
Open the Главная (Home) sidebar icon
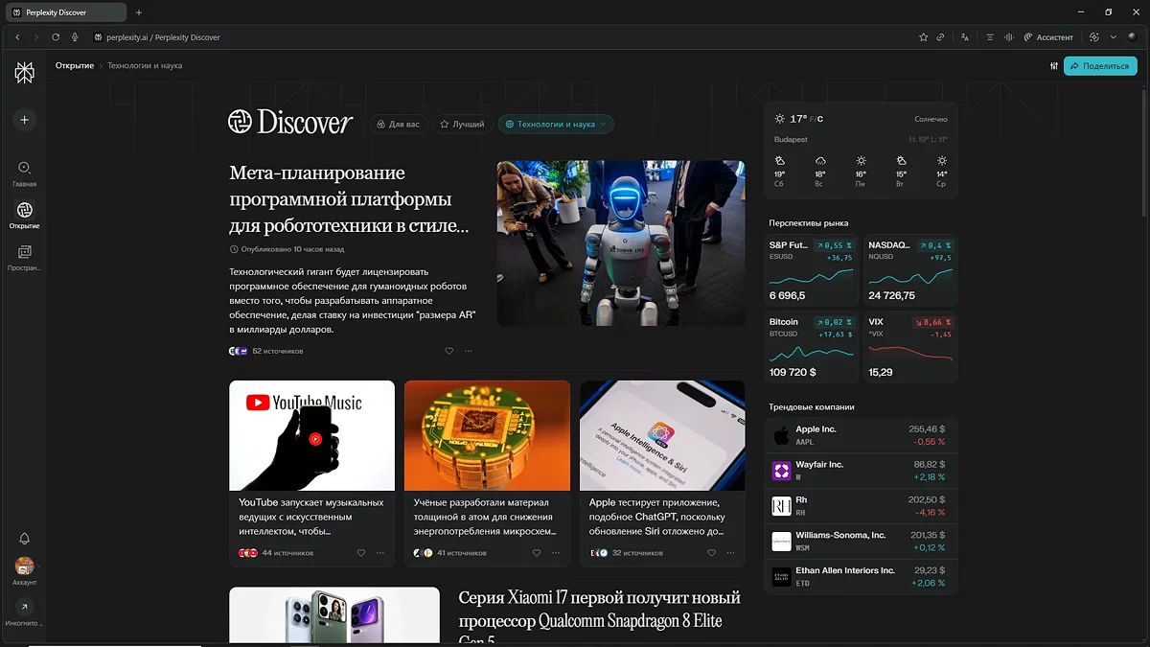pyautogui.click(x=24, y=169)
